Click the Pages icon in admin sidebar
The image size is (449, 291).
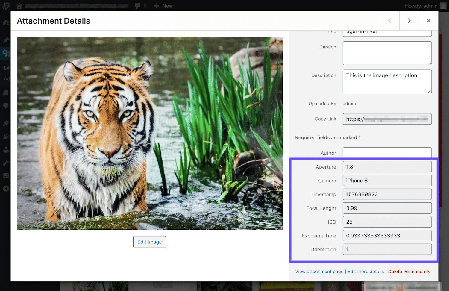tap(6, 93)
